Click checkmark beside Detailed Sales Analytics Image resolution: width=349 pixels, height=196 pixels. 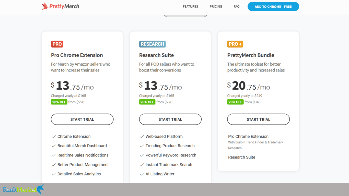(54, 174)
